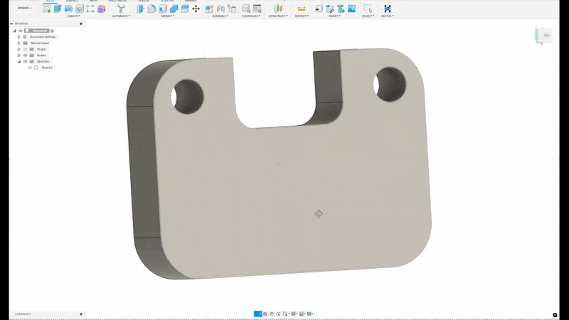Screen dimensions: 569x320
Task: Select the Revolve tool icon
Action: [x=68, y=9]
